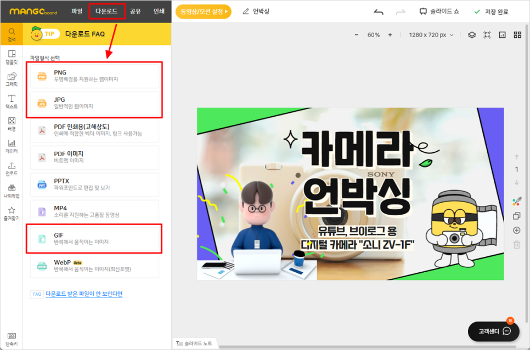This screenshot has width=530, height=350.
Task: Delete the slide with trash icon
Action: point(516,244)
